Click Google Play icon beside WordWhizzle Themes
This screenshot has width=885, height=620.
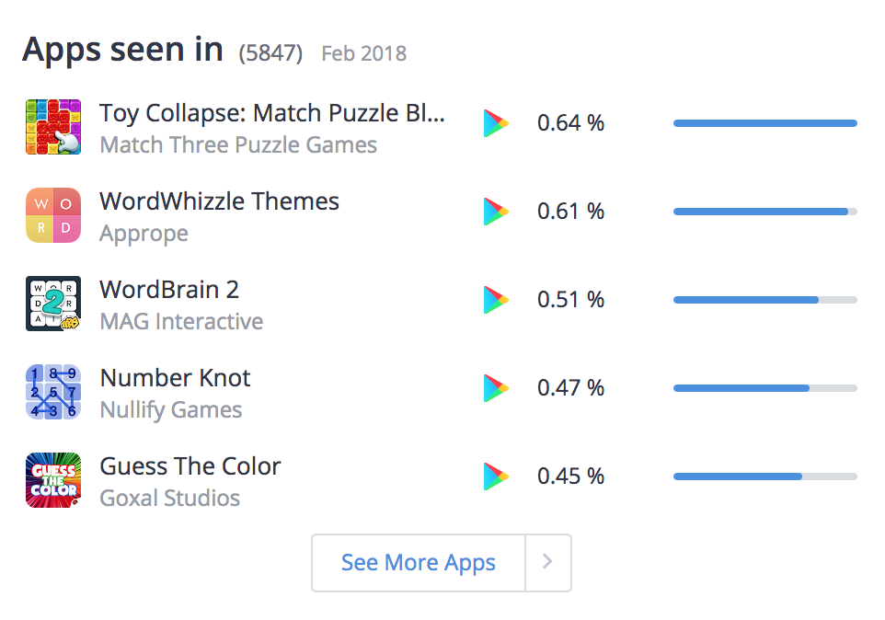point(496,212)
